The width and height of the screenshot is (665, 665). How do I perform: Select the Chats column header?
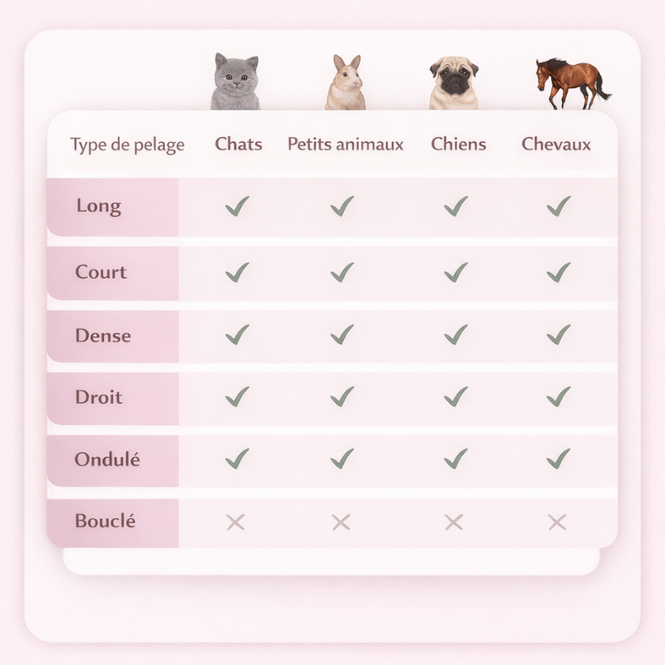tap(239, 144)
